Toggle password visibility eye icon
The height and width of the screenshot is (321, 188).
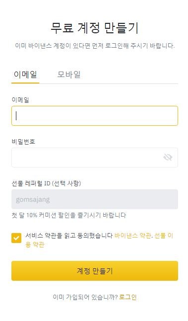[x=168, y=157]
